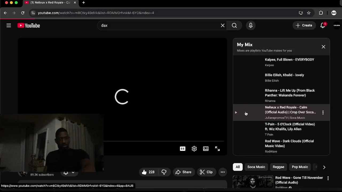Open Rod Wave - Gone Till November thumbnail
Viewport: 342px width, 192px height.
253,182
